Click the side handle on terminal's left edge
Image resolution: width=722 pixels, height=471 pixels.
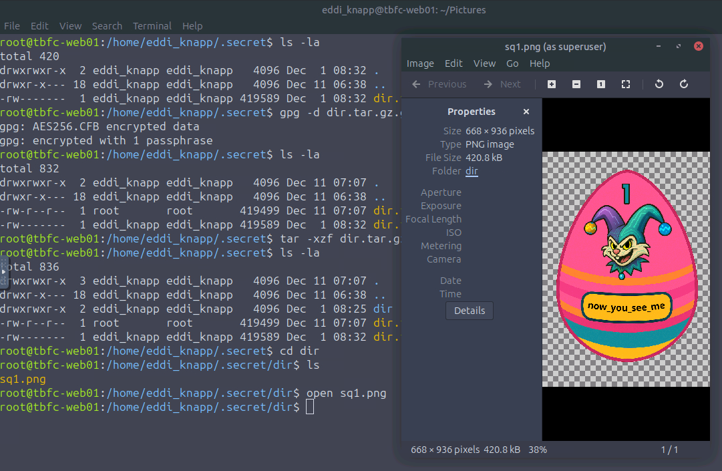coord(3,272)
